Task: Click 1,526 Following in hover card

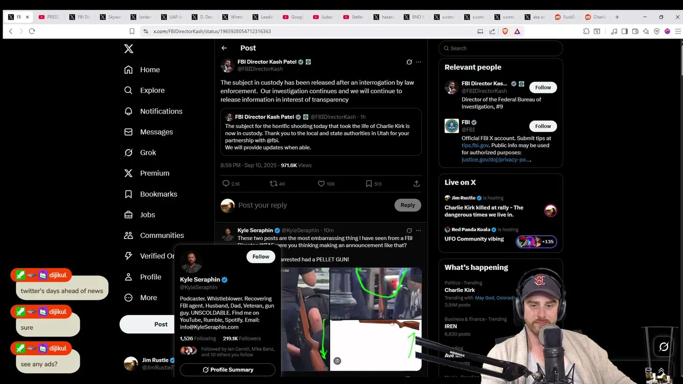Action: 198,339
